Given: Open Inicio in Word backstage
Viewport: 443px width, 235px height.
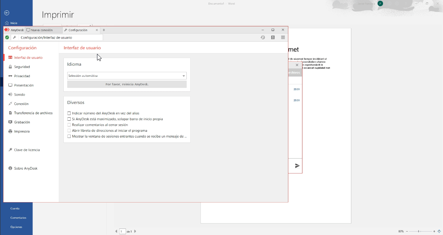Looking at the screenshot, I should tap(11, 23).
